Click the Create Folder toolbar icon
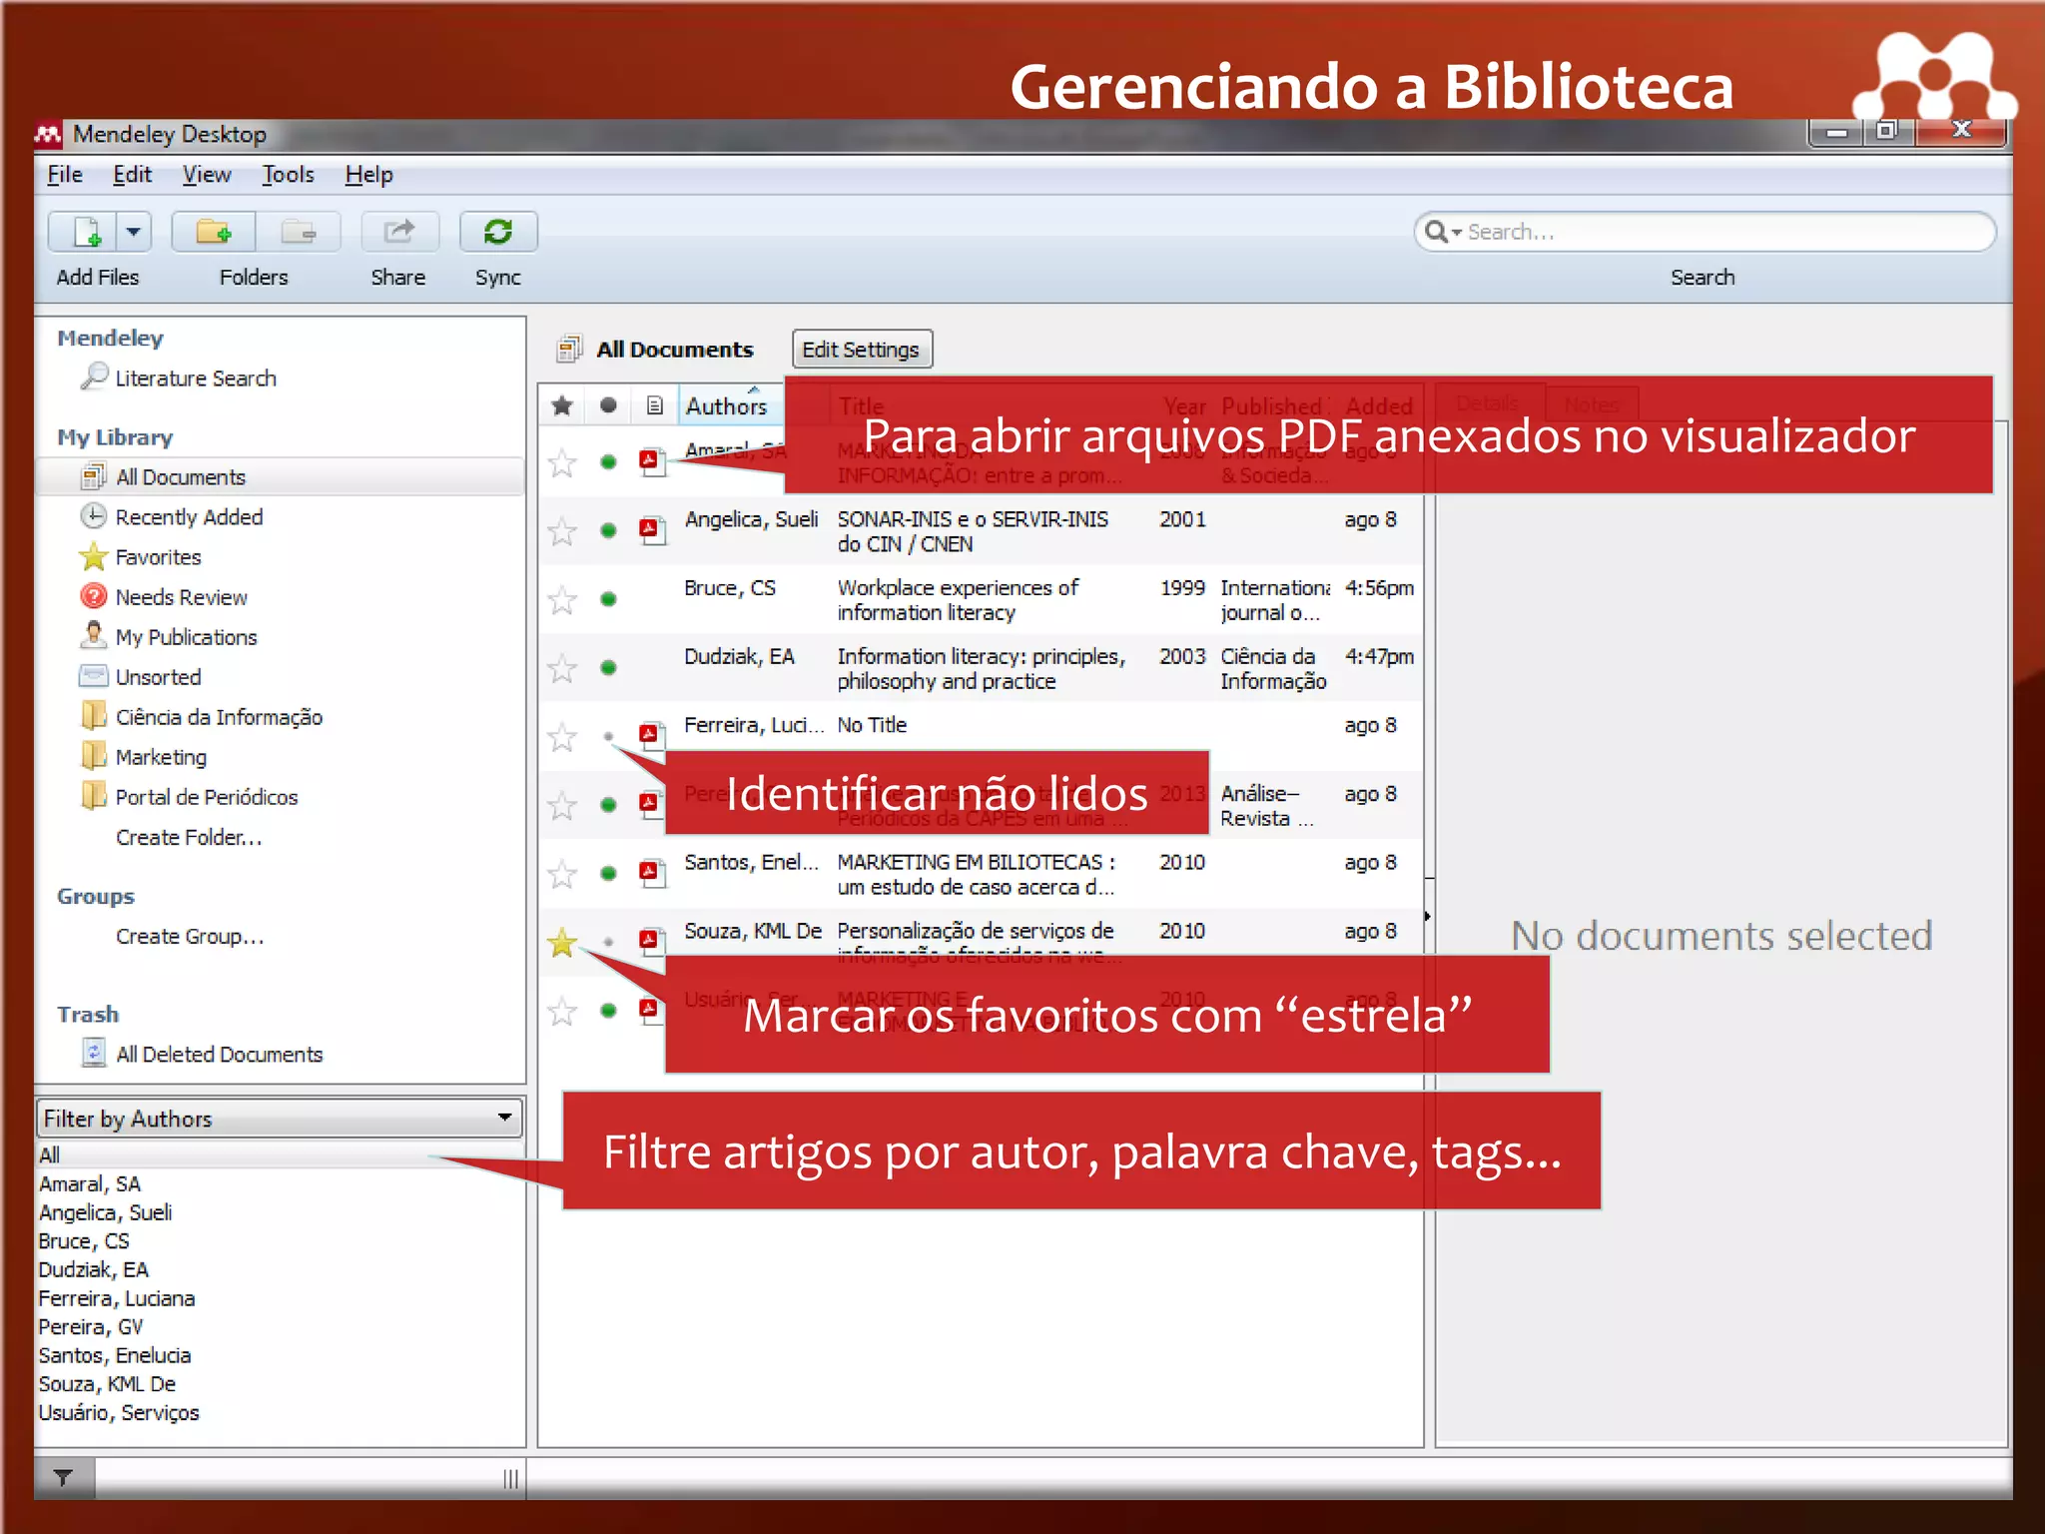 pyautogui.click(x=214, y=232)
